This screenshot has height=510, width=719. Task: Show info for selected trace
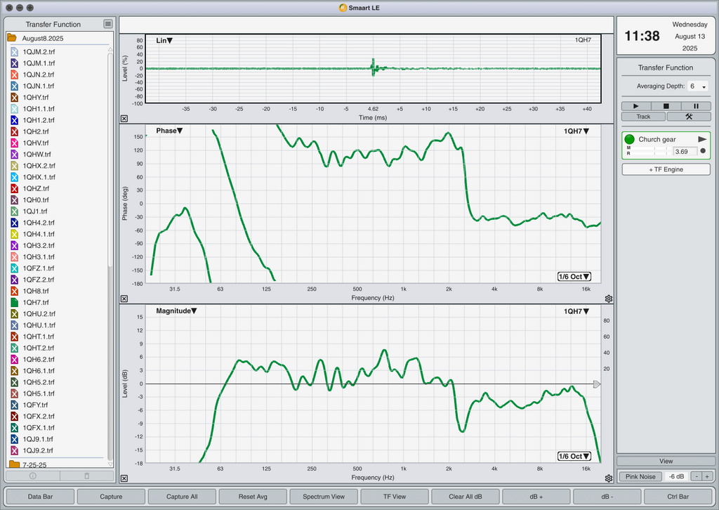32,476
